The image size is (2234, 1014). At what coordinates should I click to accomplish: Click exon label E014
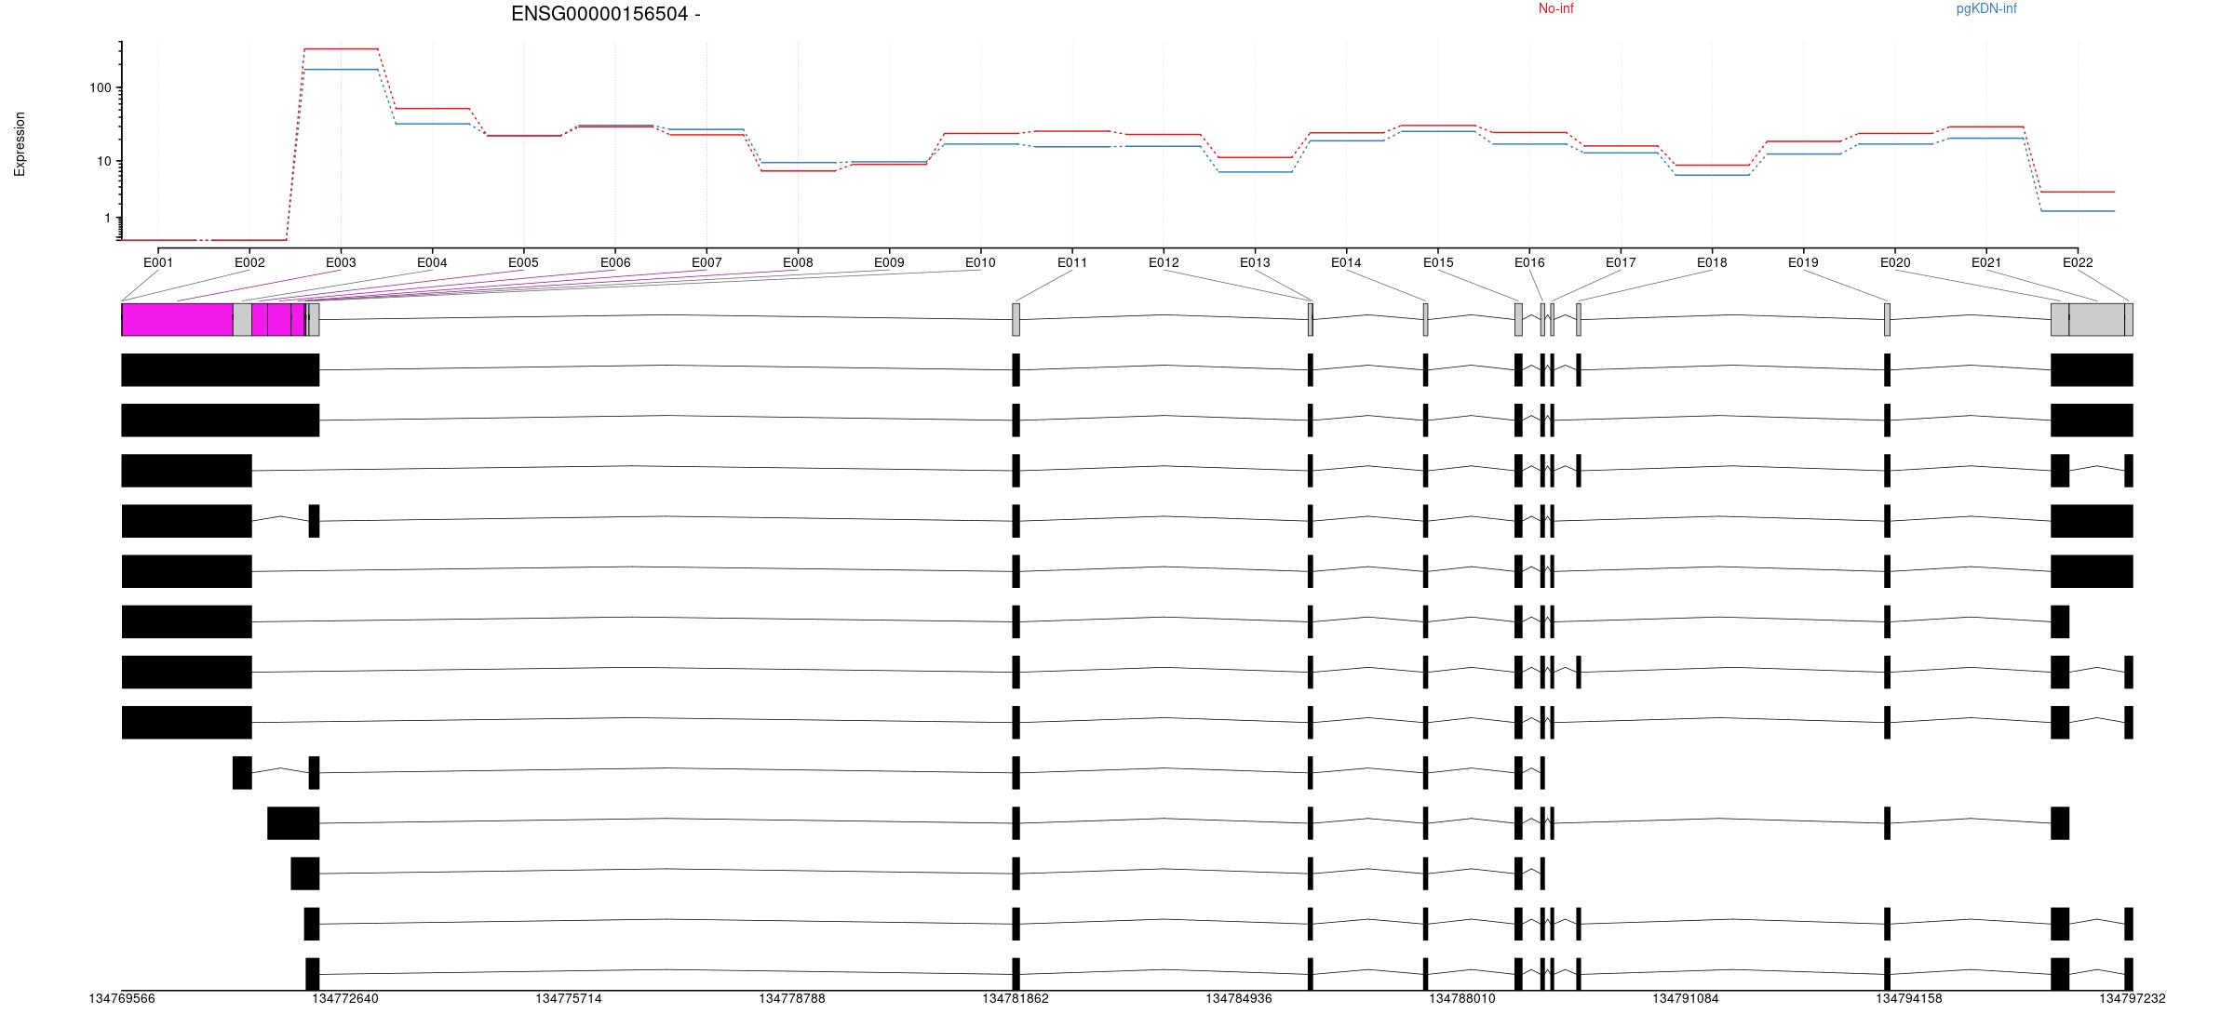1346,262
